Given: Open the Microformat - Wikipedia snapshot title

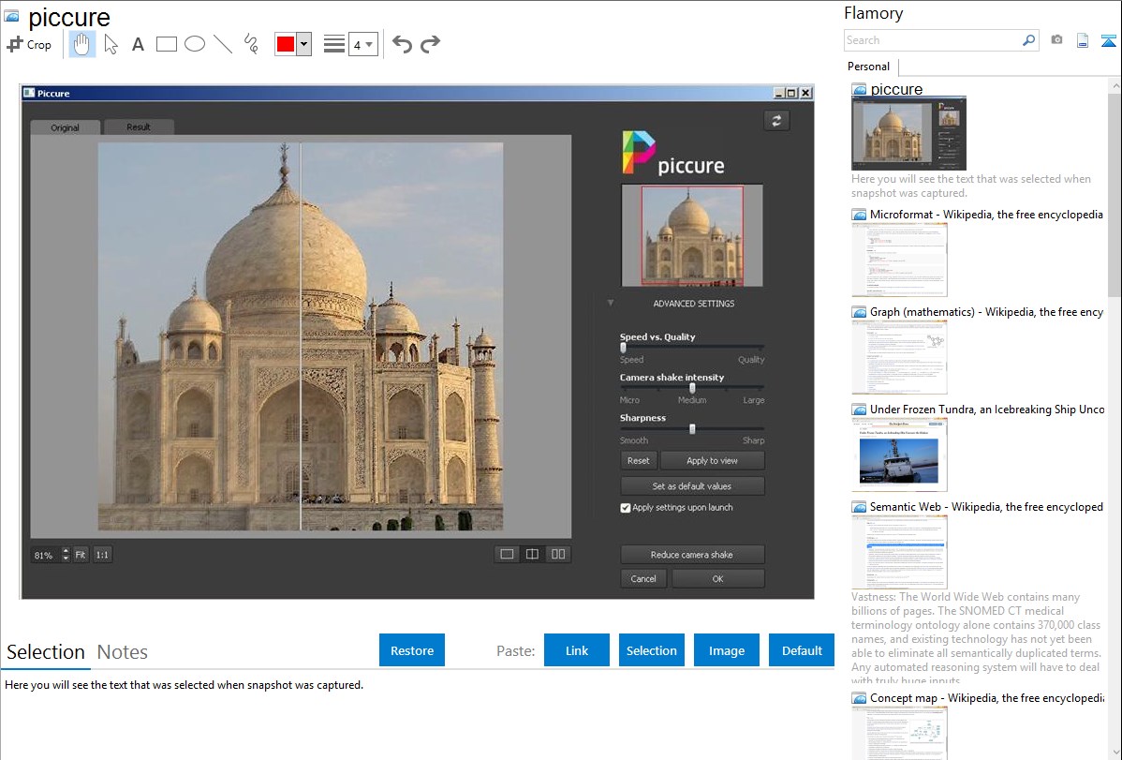Looking at the screenshot, I should pos(986,215).
